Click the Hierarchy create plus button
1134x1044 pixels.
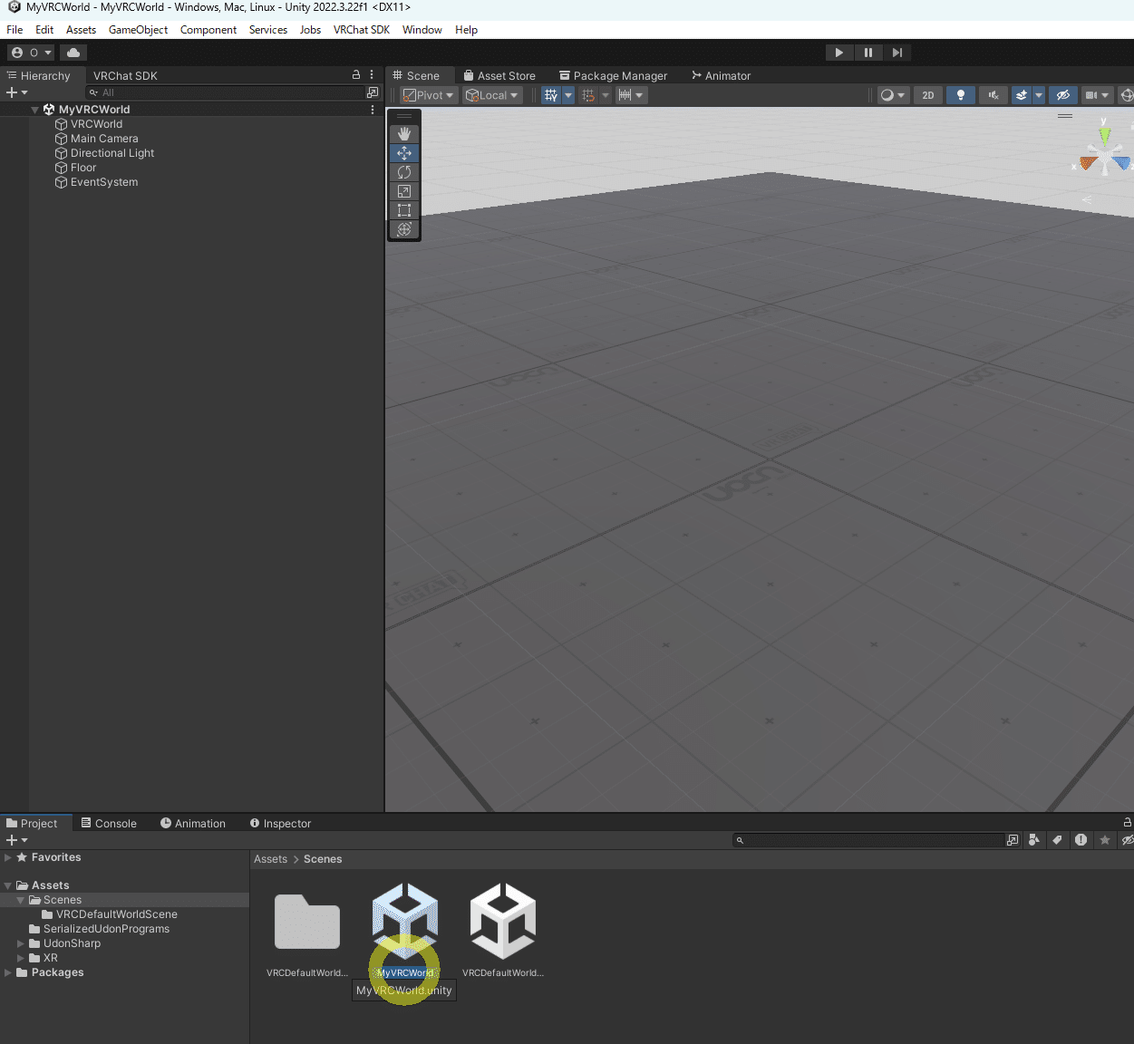coord(16,92)
